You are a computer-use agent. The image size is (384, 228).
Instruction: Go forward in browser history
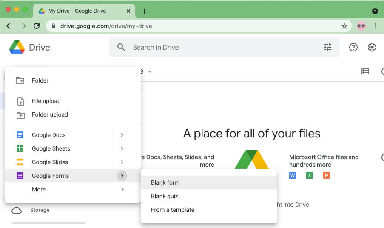(23, 26)
